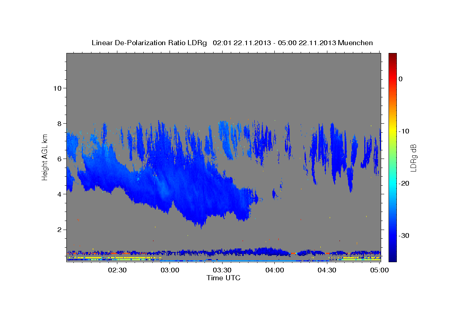Click the plot title 'Linear De-Polarization Ratio LDRg'

[149, 43]
